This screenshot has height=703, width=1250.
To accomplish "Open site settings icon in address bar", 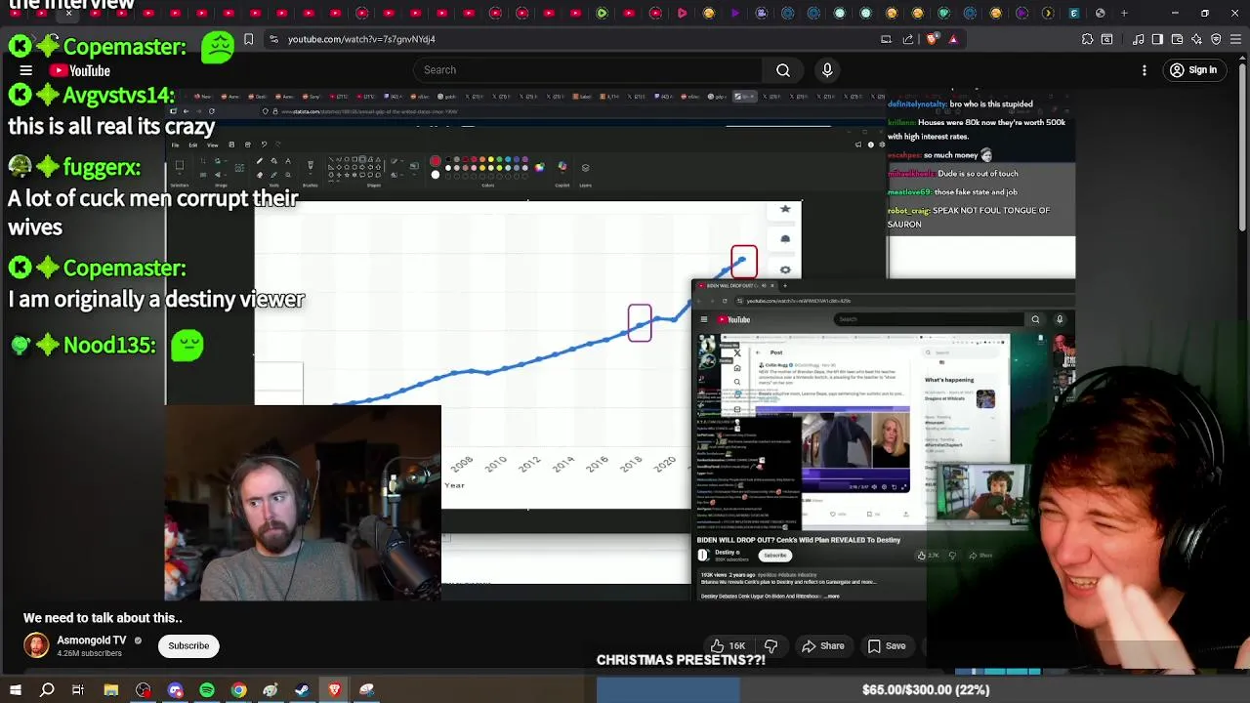I will pos(273,39).
